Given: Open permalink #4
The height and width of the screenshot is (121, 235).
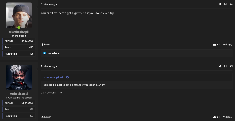Looking at the screenshot, I should pyautogui.click(x=231, y=4).
